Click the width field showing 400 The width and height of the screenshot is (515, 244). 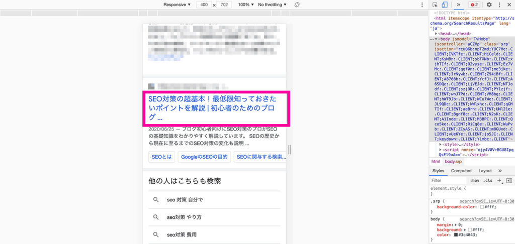tap(204, 5)
